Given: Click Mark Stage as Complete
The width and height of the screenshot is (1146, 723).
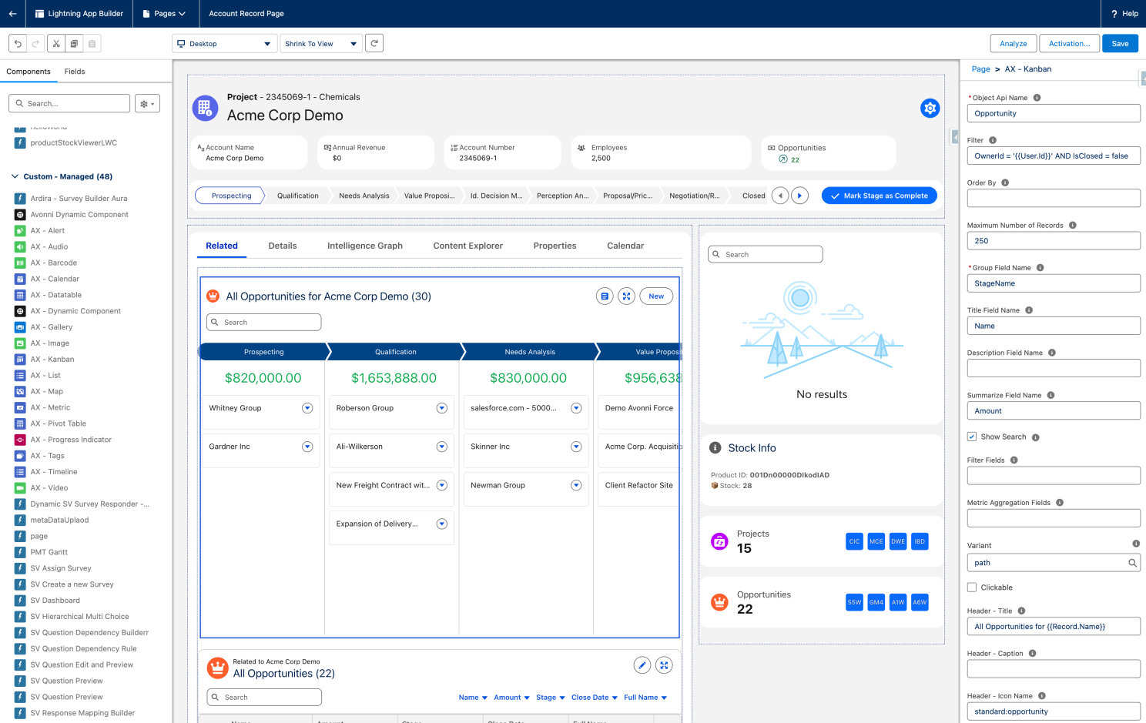Looking at the screenshot, I should [879, 196].
